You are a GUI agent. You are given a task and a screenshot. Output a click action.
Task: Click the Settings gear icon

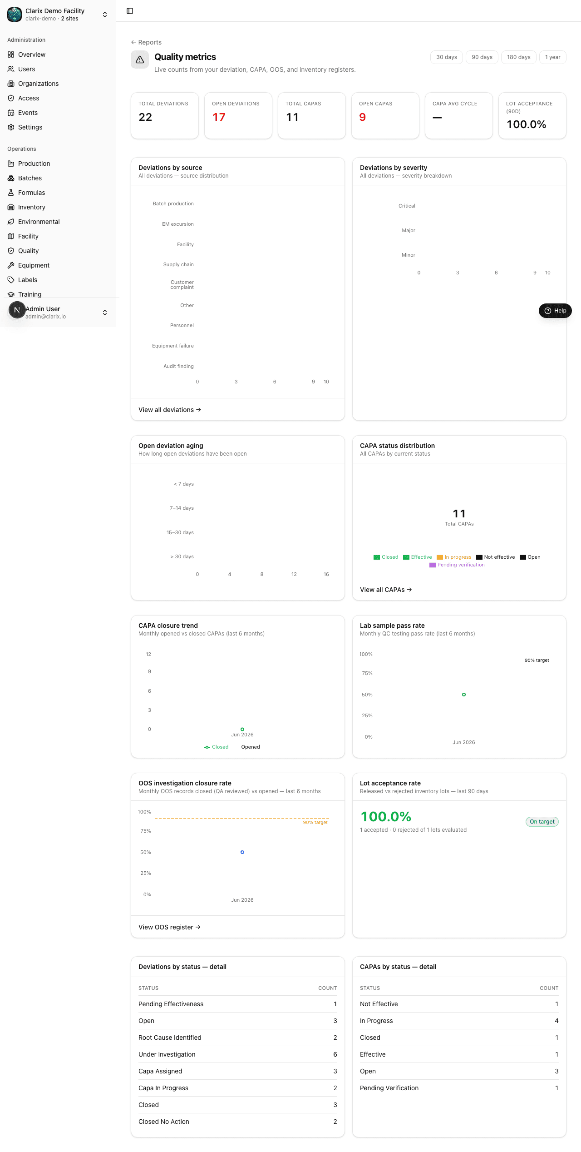click(11, 127)
